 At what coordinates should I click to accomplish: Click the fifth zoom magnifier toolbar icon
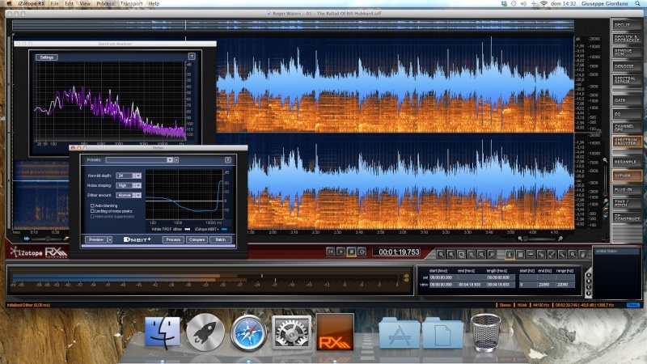[x=481, y=255]
